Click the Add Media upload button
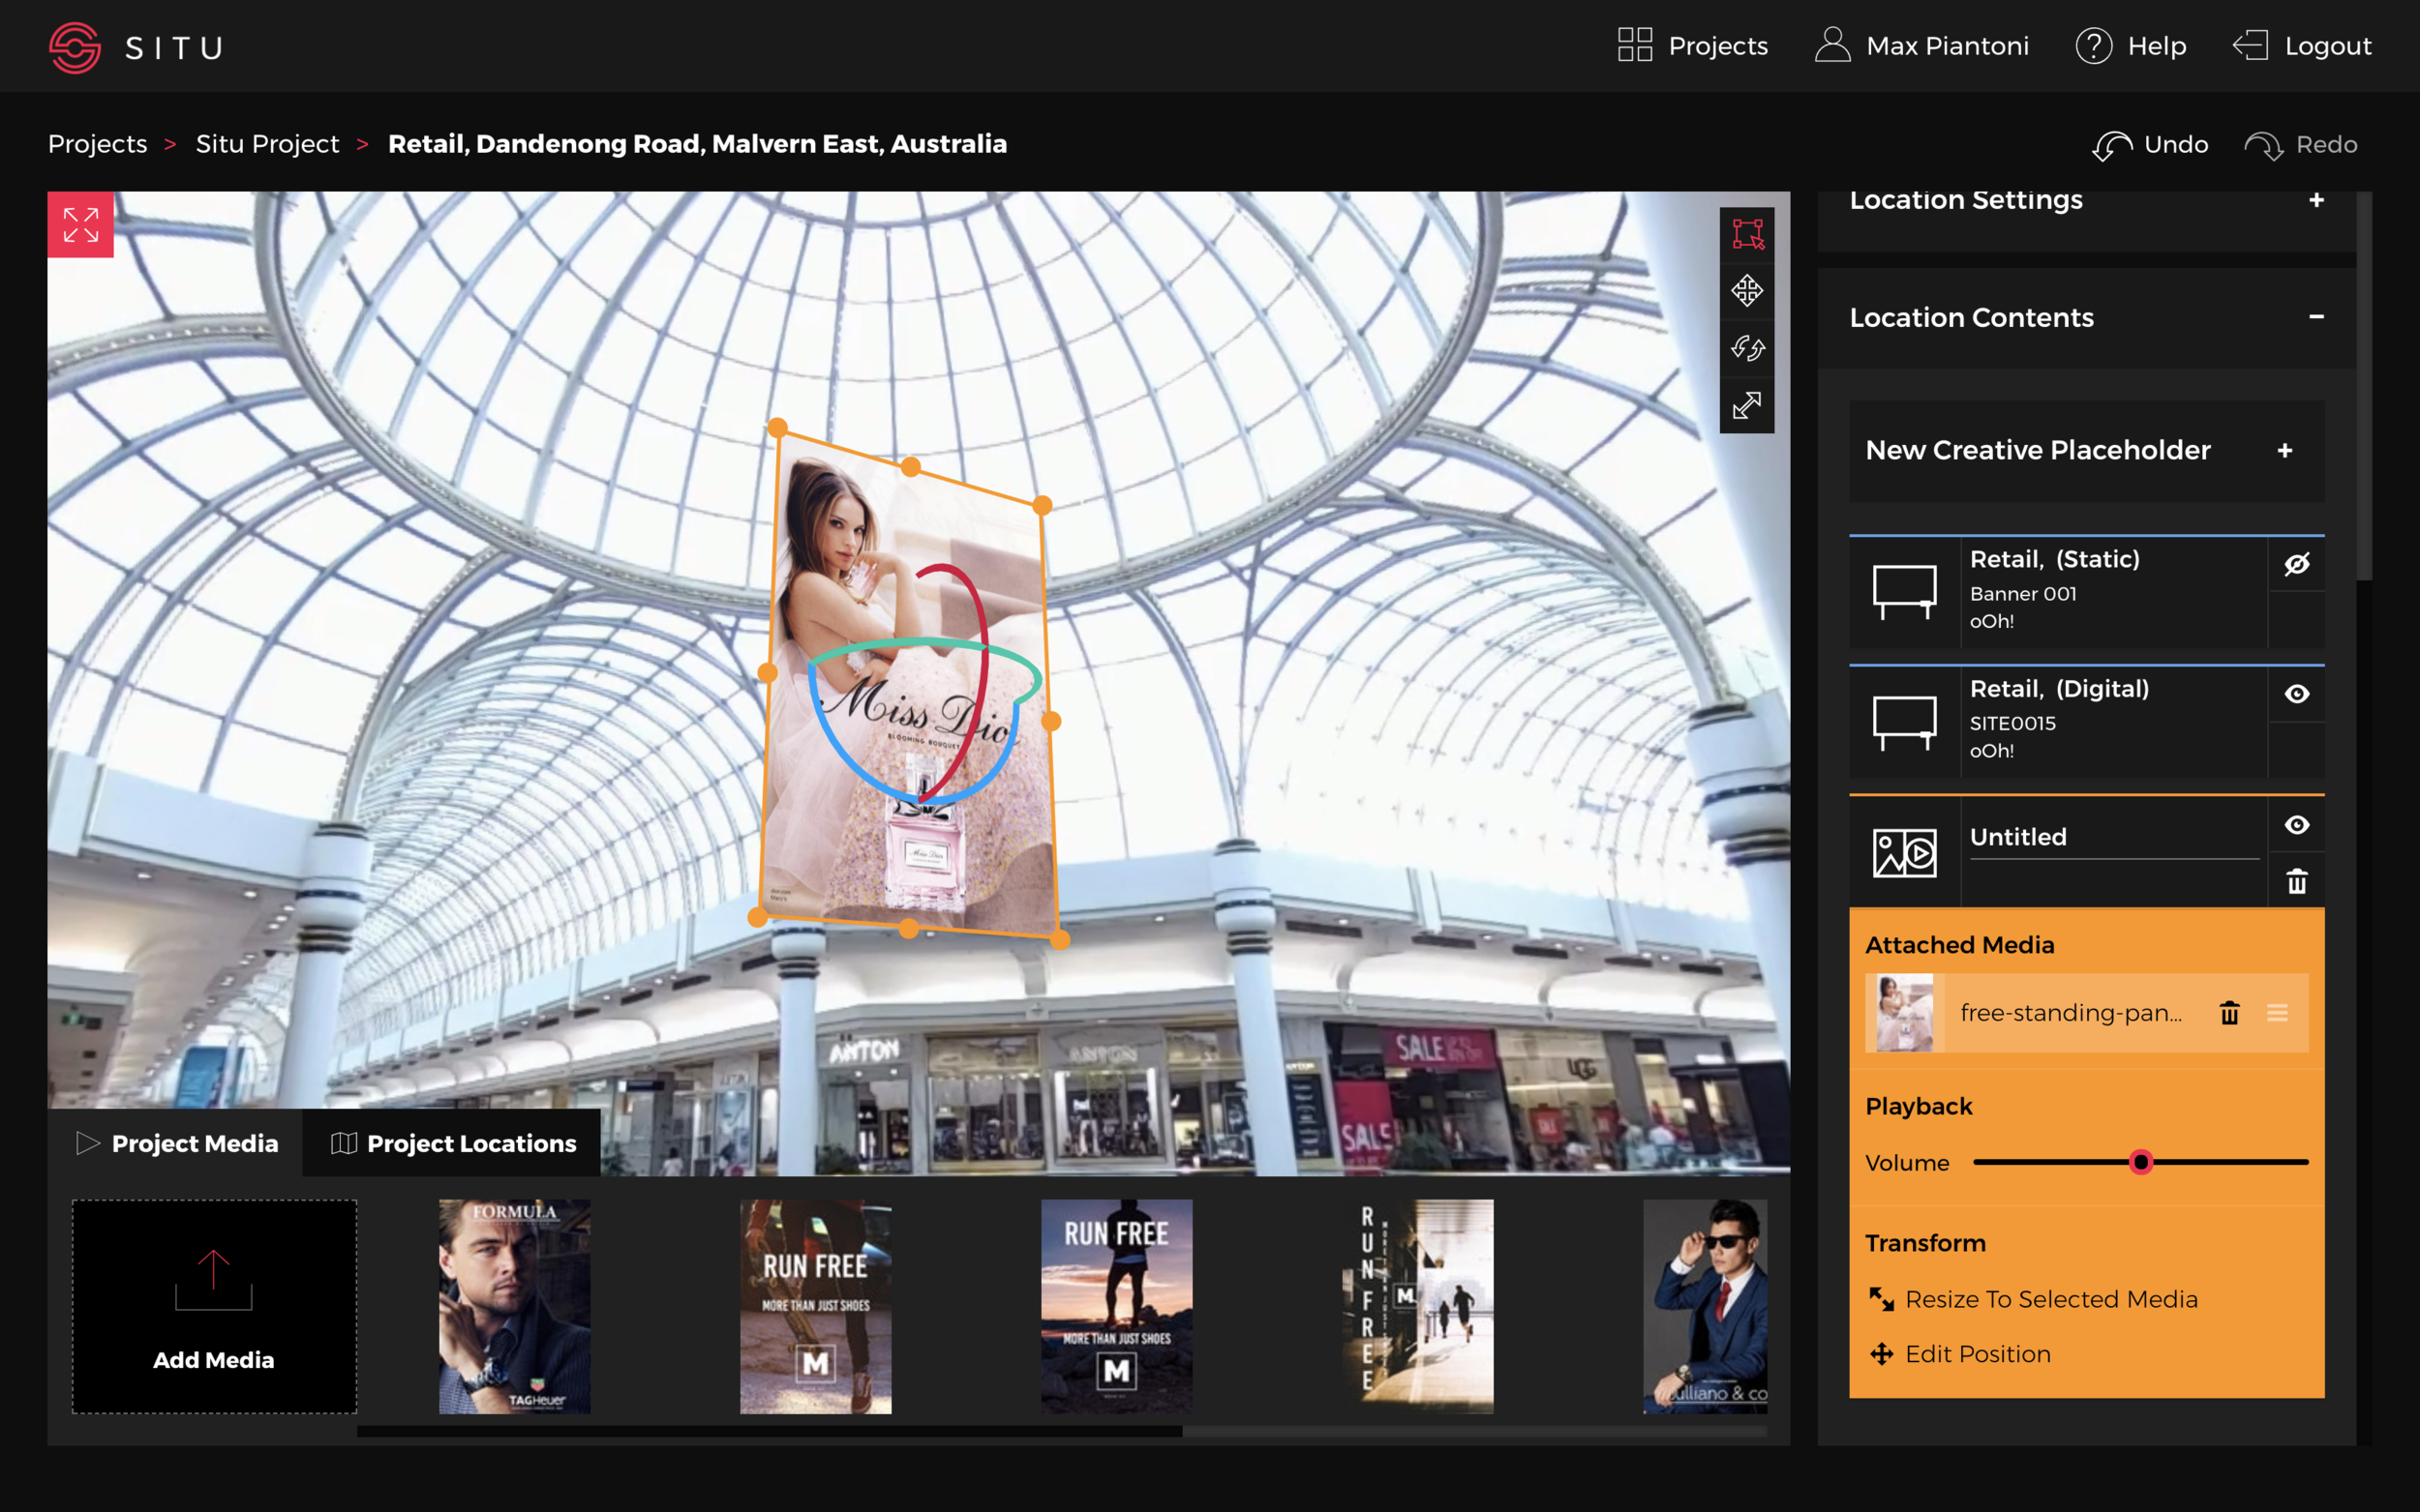The width and height of the screenshot is (2420, 1512). [x=214, y=1306]
